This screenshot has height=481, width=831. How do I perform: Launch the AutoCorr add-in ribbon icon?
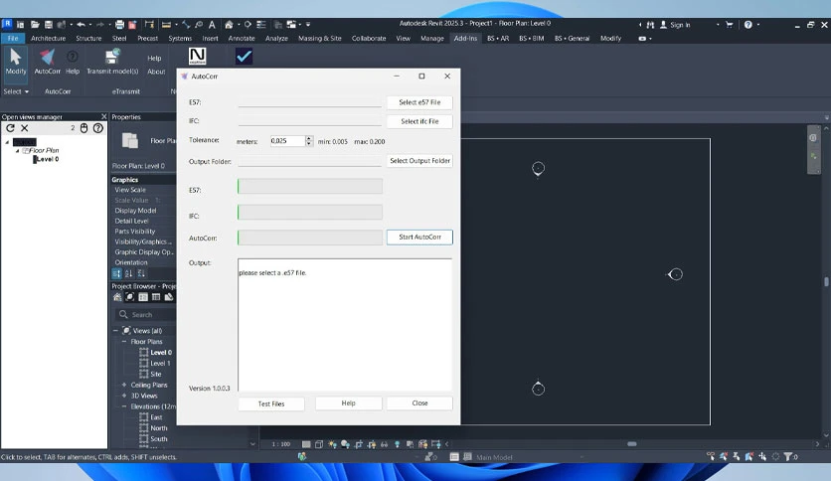47,62
